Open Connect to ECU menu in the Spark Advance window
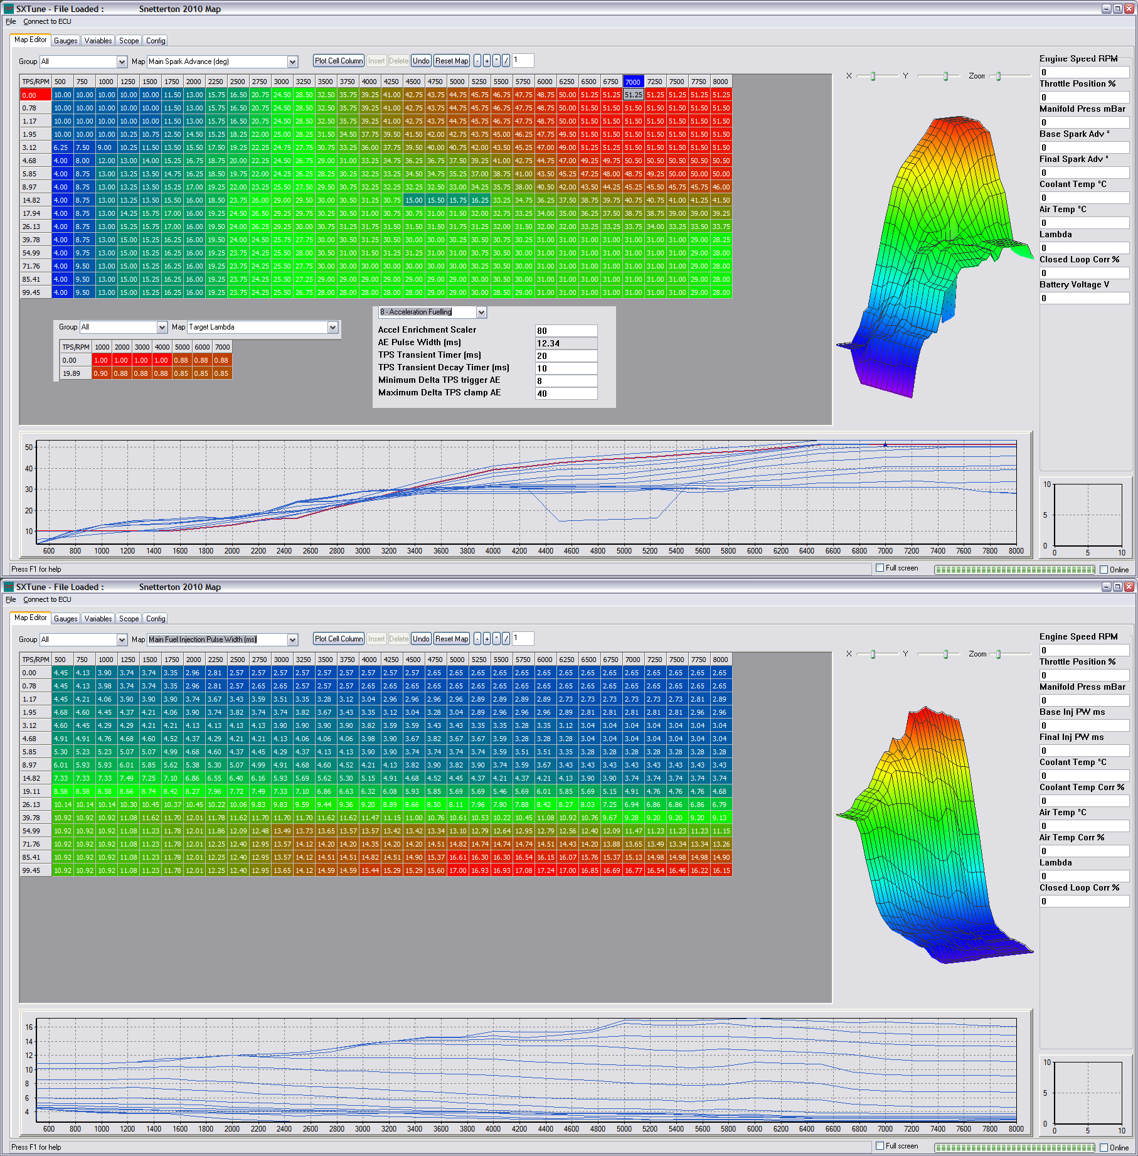The image size is (1138, 1156). pos(47,21)
